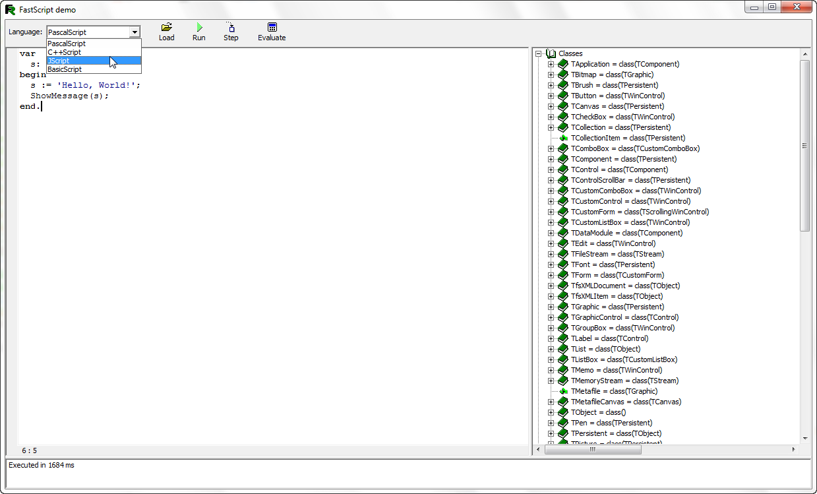Click the TApplication green book icon
Image resolution: width=817 pixels, height=494 pixels.
coord(562,64)
